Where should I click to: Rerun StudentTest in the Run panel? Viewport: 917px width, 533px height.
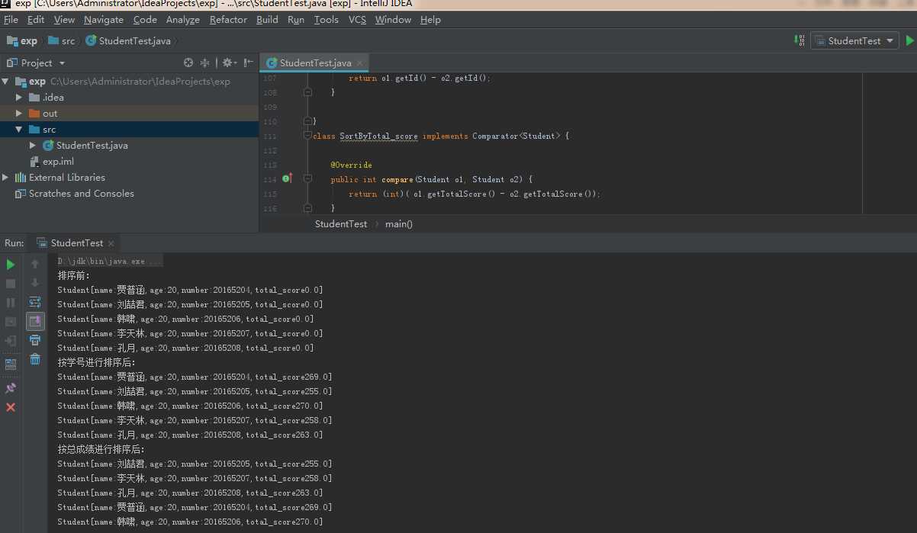pos(11,265)
